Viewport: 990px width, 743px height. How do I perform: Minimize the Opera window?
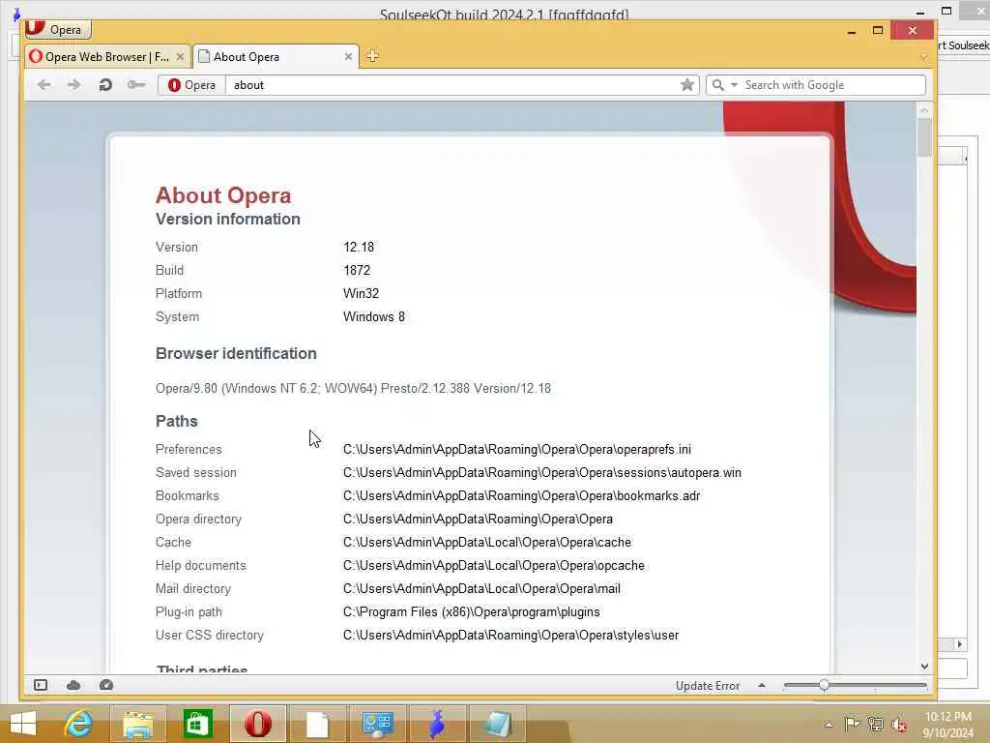click(x=852, y=31)
